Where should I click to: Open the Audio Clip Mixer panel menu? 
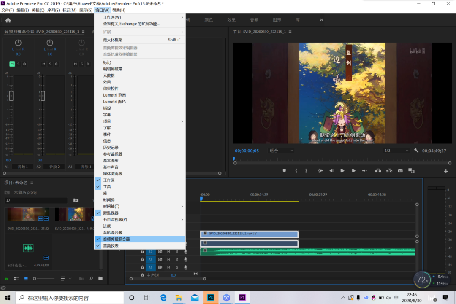(83, 32)
